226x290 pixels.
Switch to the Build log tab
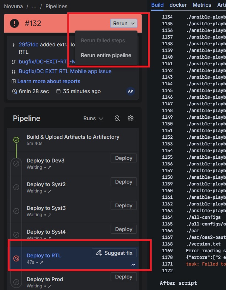pos(157,5)
